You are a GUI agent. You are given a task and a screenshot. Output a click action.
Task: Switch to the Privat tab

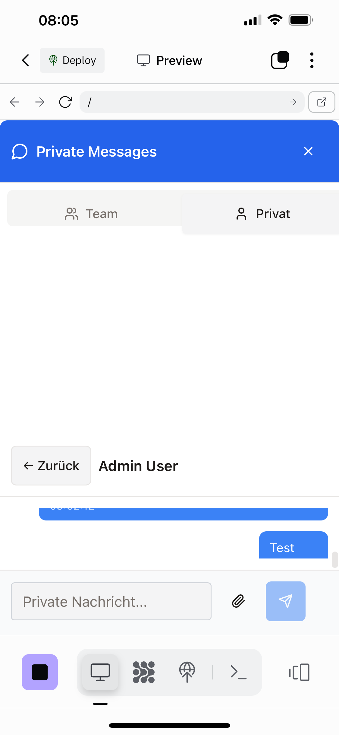[263, 214]
